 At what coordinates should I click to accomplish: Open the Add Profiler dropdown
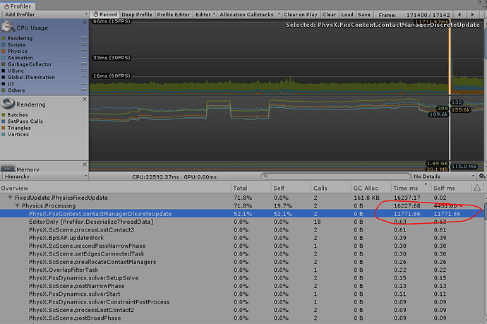(x=45, y=15)
